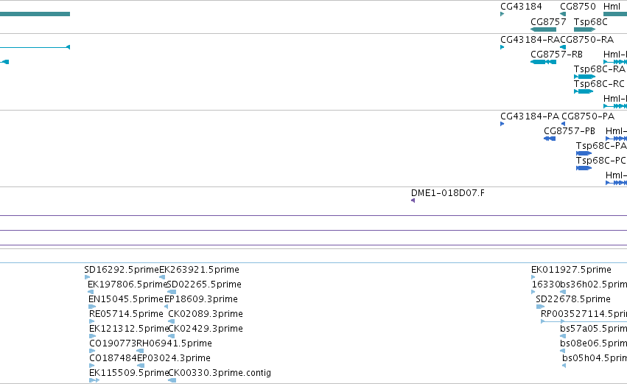Select the CG8750 gene label
627x384 pixels.
(x=578, y=7)
